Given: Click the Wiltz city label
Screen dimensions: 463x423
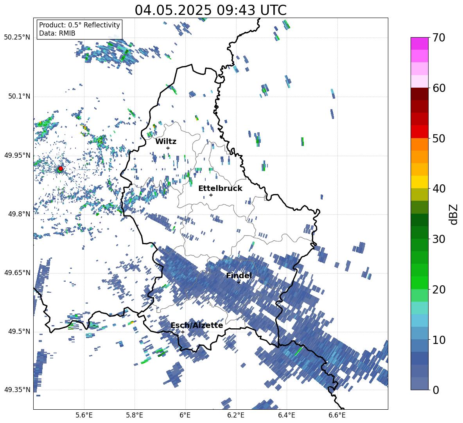Looking at the screenshot, I should [x=166, y=142].
